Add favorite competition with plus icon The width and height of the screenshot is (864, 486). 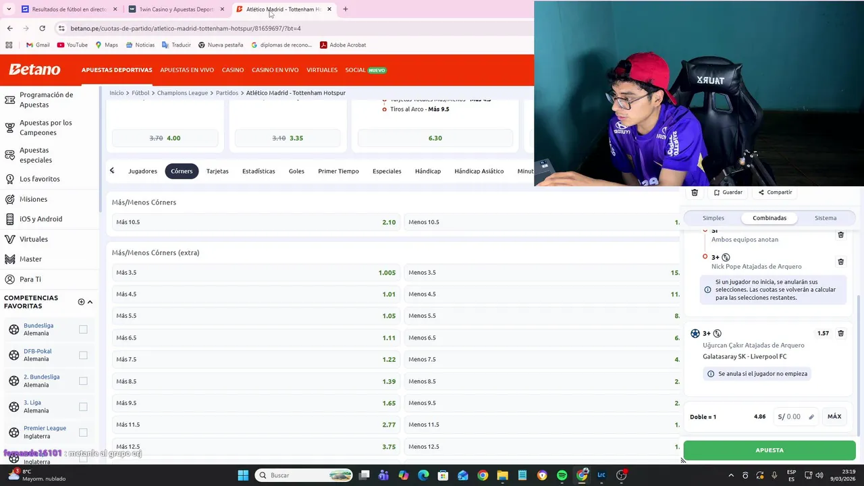coord(81,302)
